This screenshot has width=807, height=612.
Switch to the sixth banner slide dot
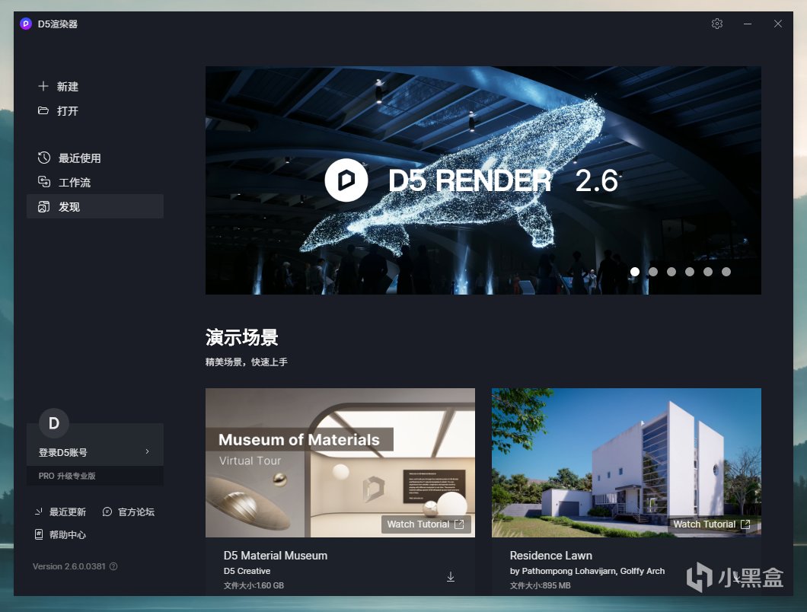tap(726, 272)
